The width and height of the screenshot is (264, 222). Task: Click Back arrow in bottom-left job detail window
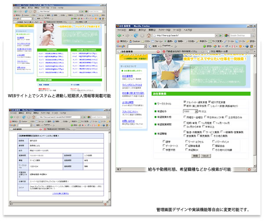tap(11, 117)
